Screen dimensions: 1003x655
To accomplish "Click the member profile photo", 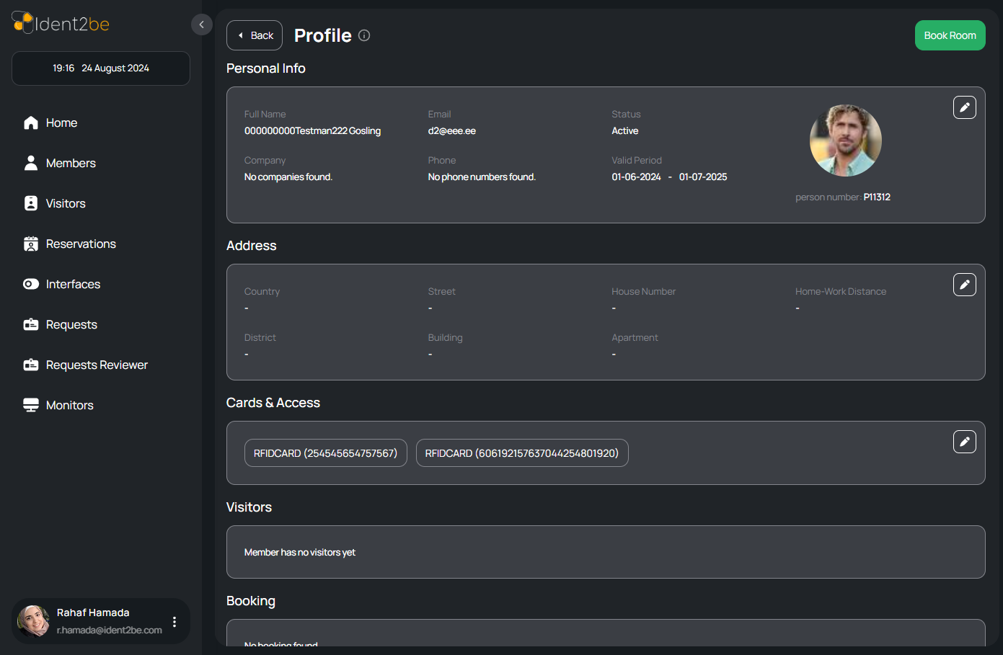I will [846, 141].
